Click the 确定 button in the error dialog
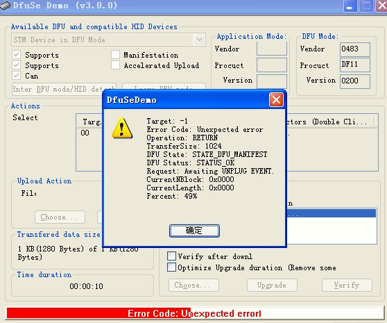387x323 pixels. coord(194,231)
